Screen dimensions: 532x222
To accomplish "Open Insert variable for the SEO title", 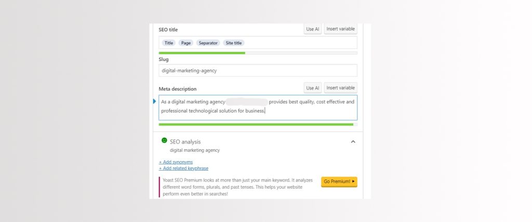I will click(x=340, y=29).
